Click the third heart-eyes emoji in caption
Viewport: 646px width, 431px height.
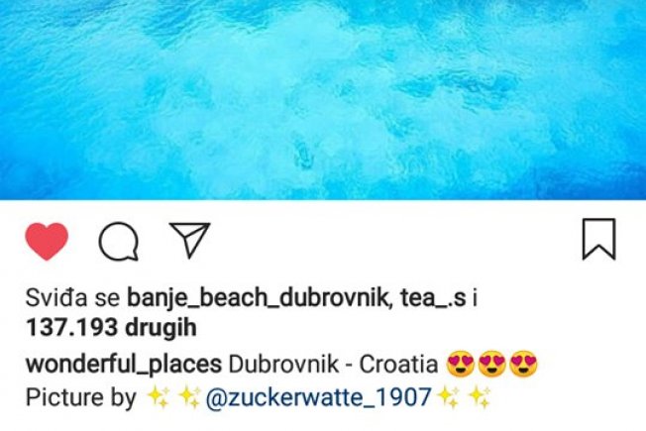tap(524, 365)
